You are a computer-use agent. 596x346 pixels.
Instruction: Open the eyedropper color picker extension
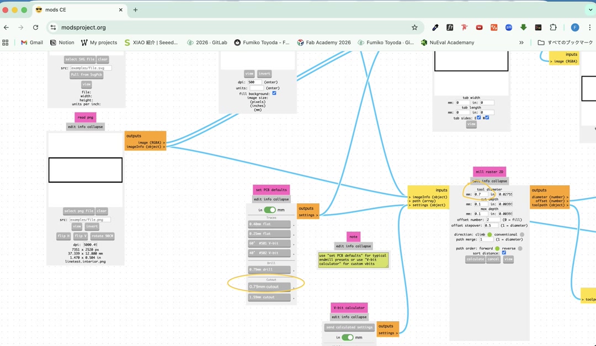435,28
